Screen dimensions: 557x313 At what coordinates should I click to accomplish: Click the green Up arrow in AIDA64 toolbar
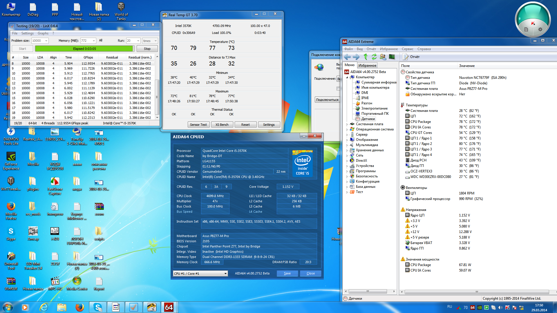[366, 57]
